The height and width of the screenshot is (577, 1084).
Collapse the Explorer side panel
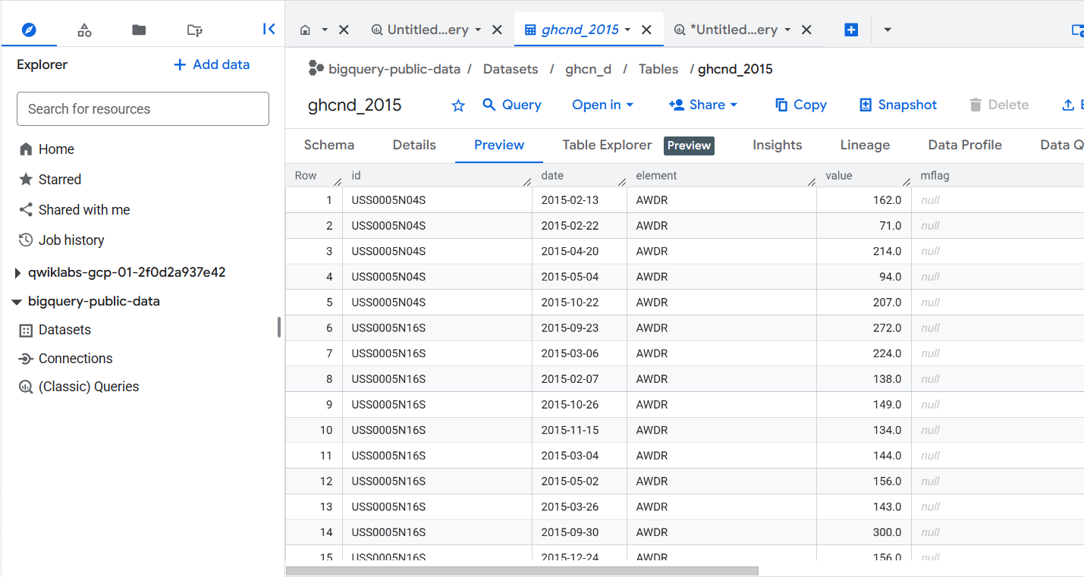(269, 29)
